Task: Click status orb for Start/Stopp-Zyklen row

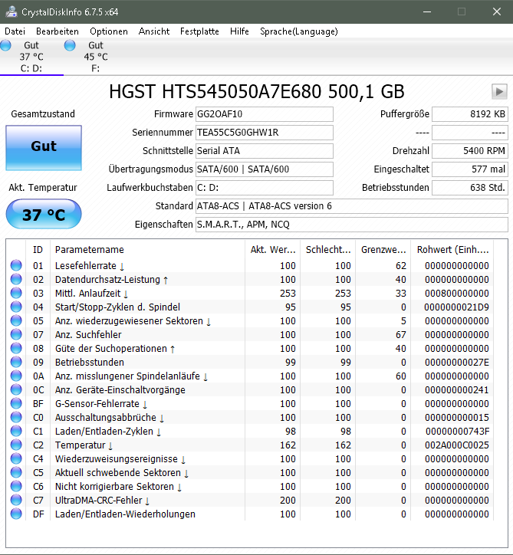Action: pyautogui.click(x=16, y=307)
